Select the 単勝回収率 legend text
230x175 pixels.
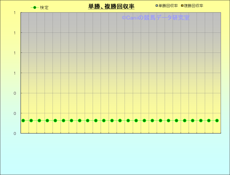pos(168,6)
